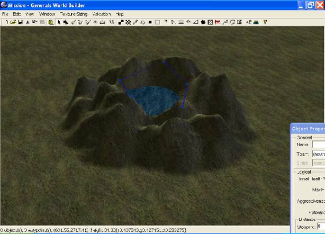
Task: Select the checkerboard large tile tool
Action: click(x=128, y=22)
